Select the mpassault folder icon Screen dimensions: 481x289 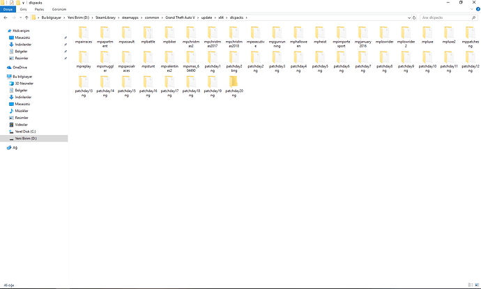click(126, 32)
